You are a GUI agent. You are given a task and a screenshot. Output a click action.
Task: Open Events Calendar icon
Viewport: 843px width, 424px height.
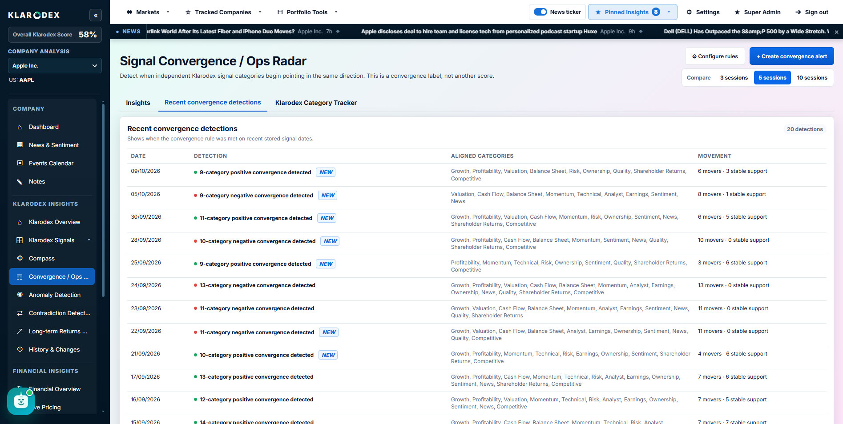tap(20, 163)
